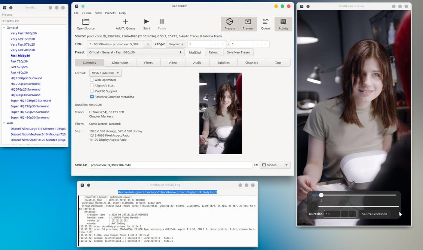Viewport: 423px width, 250px height.
Task: Collapse the General presets group
Action: [x=4, y=28]
